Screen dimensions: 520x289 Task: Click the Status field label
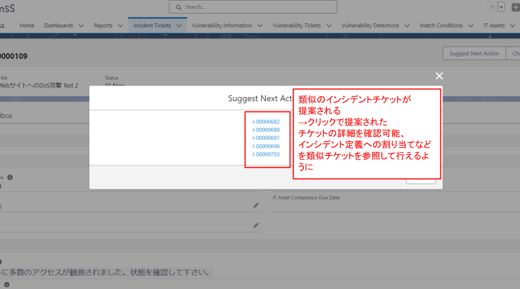click(x=112, y=78)
